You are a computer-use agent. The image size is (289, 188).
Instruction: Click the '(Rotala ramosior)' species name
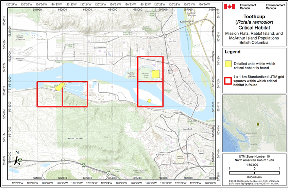[x=254, y=22]
